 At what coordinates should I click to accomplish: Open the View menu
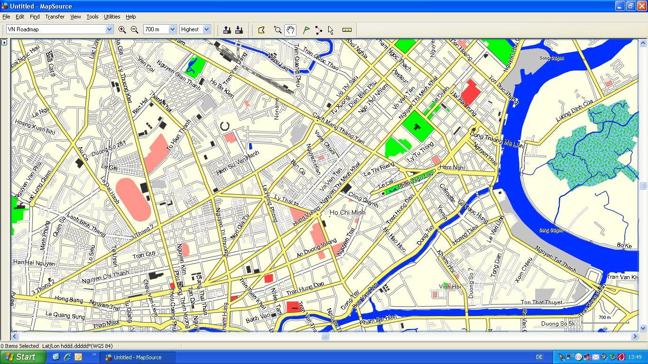click(75, 17)
